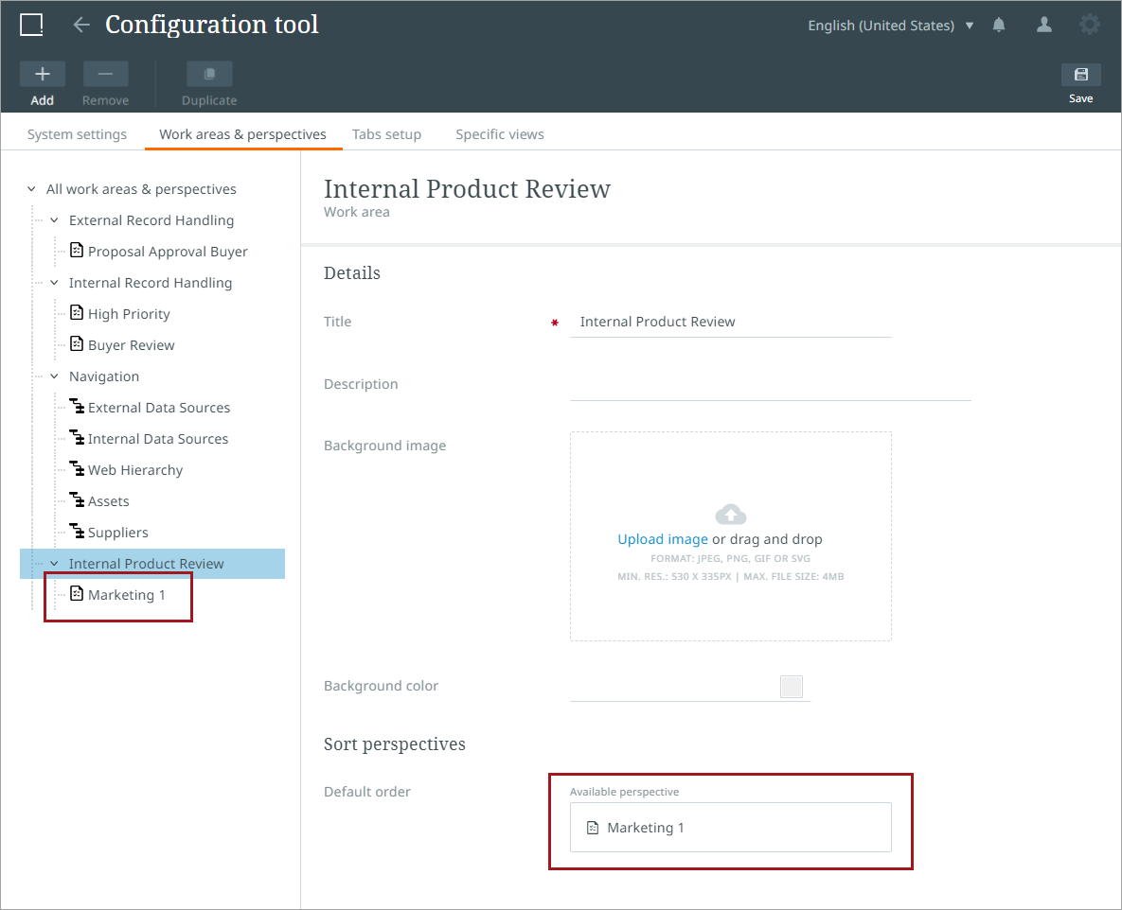
Task: Click the cloud upload icon
Action: 730,515
